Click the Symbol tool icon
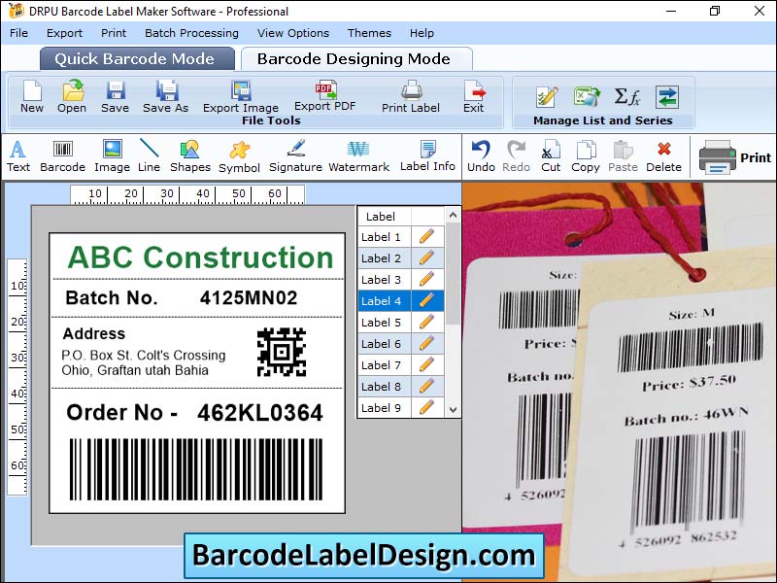Viewport: 777px width, 583px height. click(x=239, y=150)
